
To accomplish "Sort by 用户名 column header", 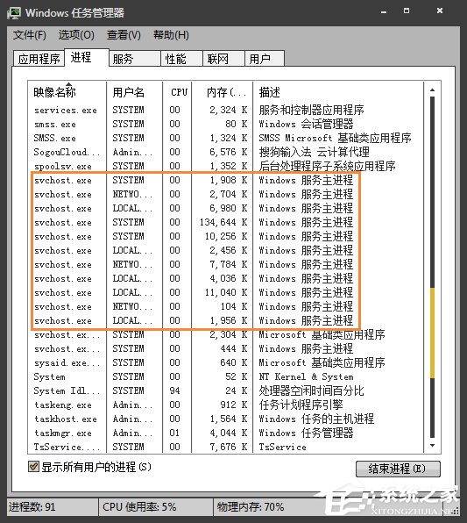I will click(x=135, y=92).
